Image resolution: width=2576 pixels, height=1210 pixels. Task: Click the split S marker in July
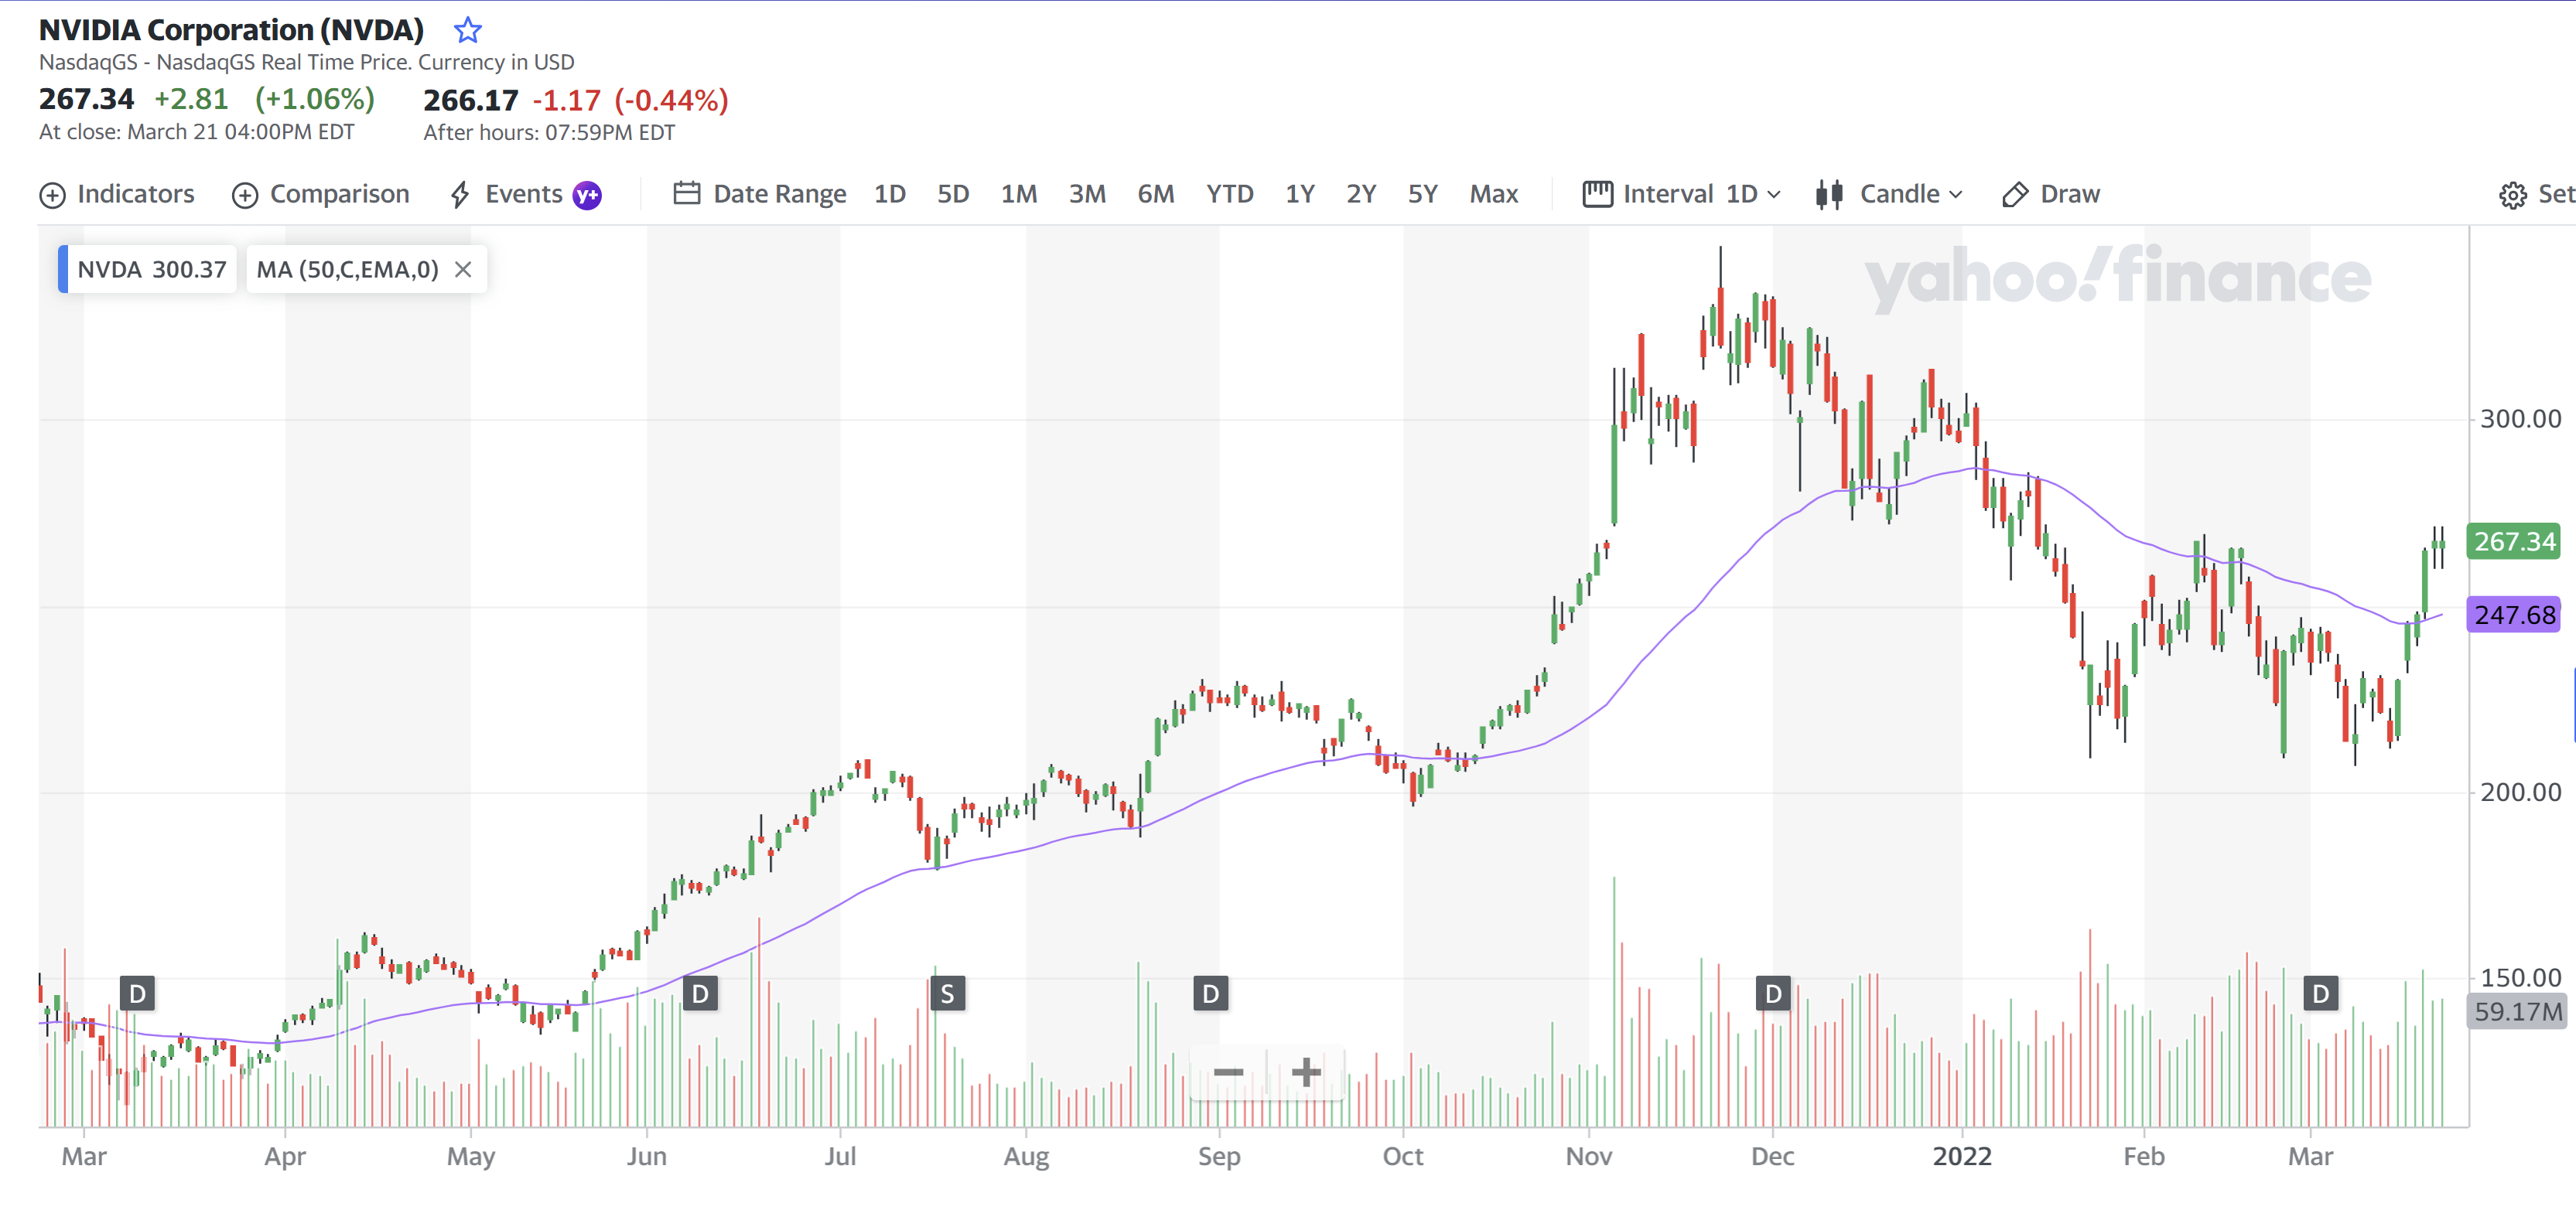click(947, 994)
